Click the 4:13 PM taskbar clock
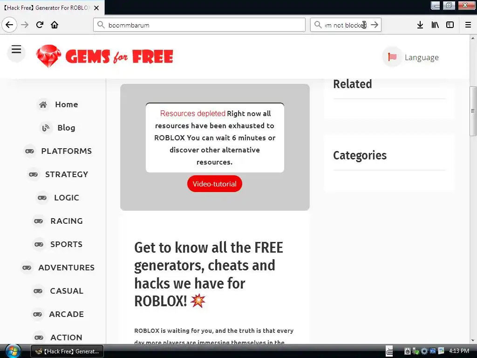This screenshot has width=477, height=358. 459,351
